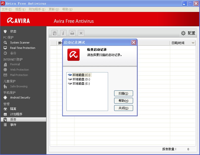Image resolution: width=200 pixels, height=155 pixels.
Task: Open the 更新(U) menu
Action: 54,9
